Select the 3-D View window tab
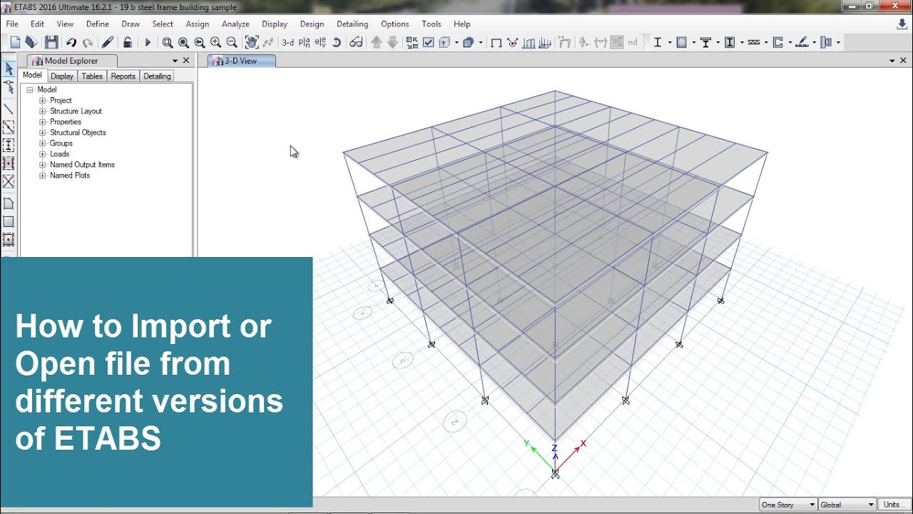 coord(241,61)
